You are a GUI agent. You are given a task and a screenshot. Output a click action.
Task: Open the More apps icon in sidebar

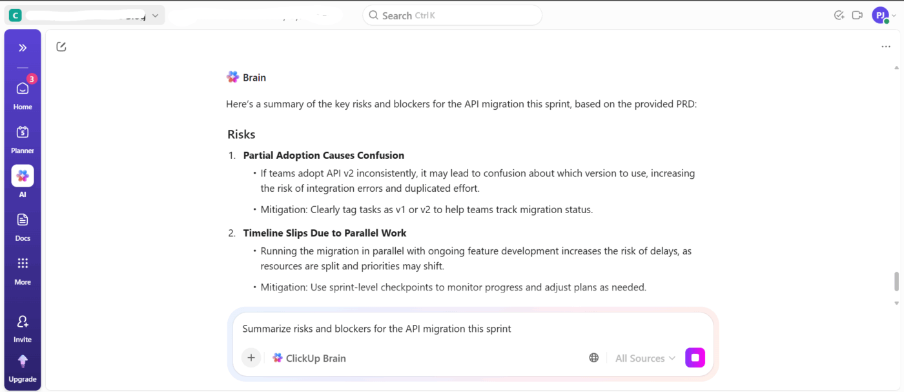click(x=22, y=263)
